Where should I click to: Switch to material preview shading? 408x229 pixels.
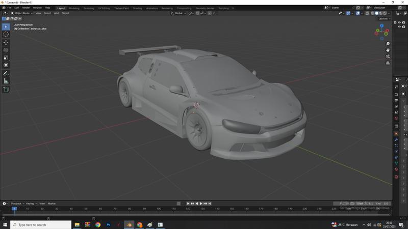380,13
